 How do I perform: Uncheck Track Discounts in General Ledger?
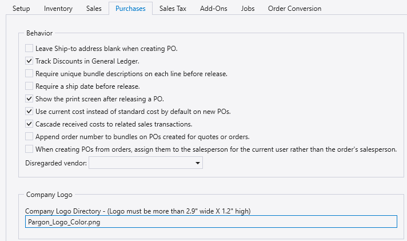[29, 61]
